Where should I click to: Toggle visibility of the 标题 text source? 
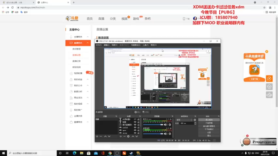135,122
